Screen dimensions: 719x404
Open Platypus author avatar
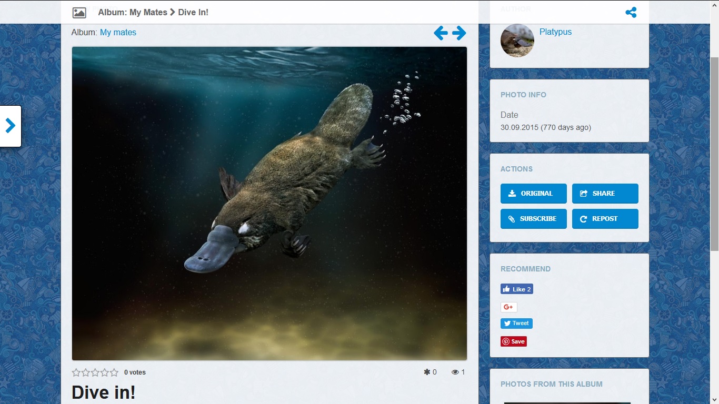coord(517,41)
